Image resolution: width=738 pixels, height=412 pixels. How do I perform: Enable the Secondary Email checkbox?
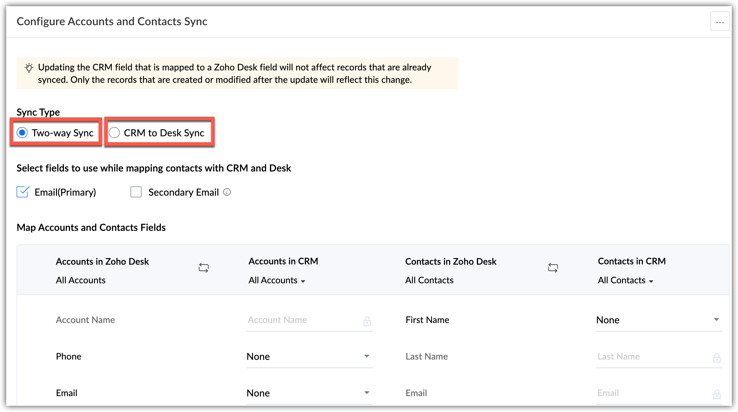coord(136,192)
